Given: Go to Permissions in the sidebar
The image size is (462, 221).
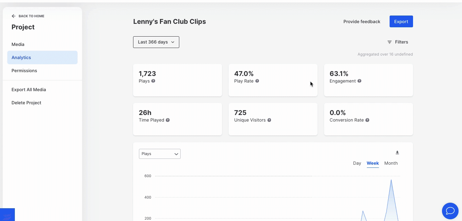Looking at the screenshot, I should pos(24,71).
